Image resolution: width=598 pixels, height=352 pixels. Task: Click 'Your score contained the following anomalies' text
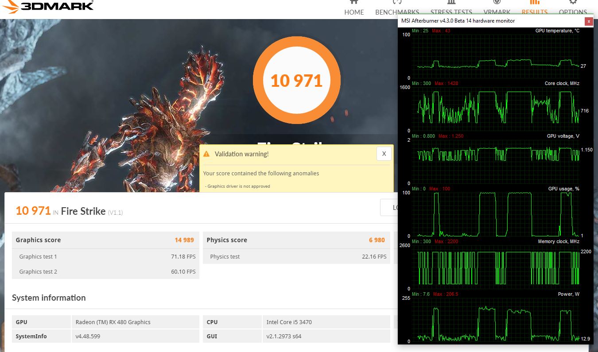tap(261, 173)
